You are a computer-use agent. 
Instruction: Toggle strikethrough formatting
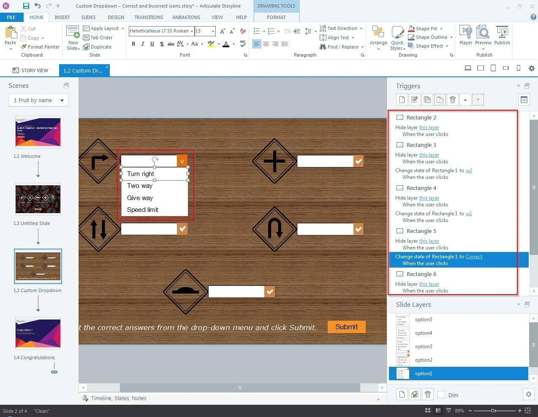171,44
